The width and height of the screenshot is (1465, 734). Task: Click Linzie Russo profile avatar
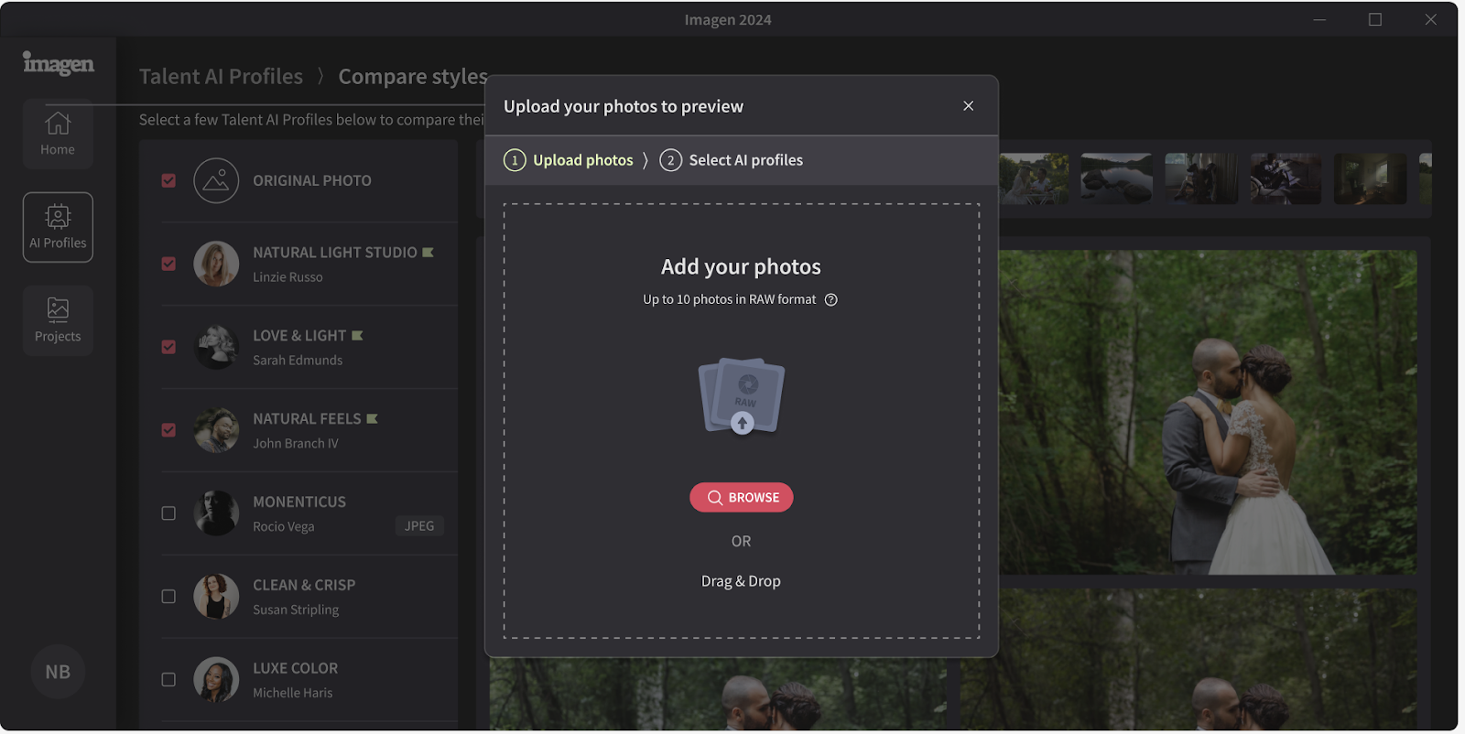coord(216,264)
